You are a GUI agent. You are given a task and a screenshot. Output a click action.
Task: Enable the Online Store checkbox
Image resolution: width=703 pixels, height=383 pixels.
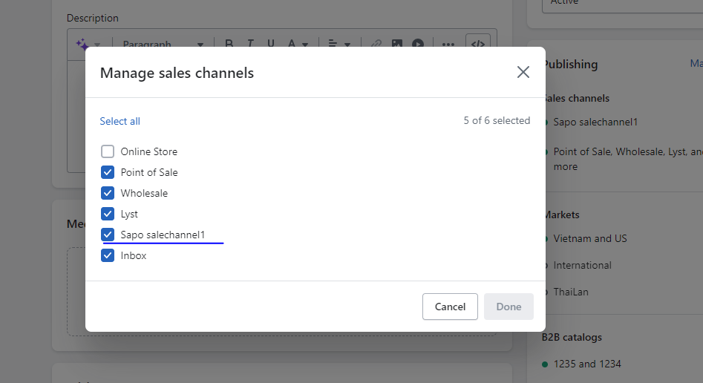108,151
